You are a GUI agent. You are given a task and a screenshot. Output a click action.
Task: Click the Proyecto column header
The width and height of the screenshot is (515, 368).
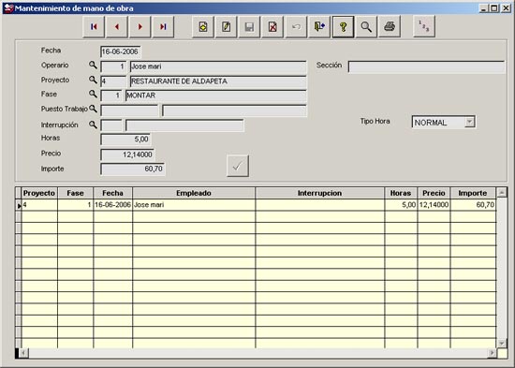pos(39,193)
